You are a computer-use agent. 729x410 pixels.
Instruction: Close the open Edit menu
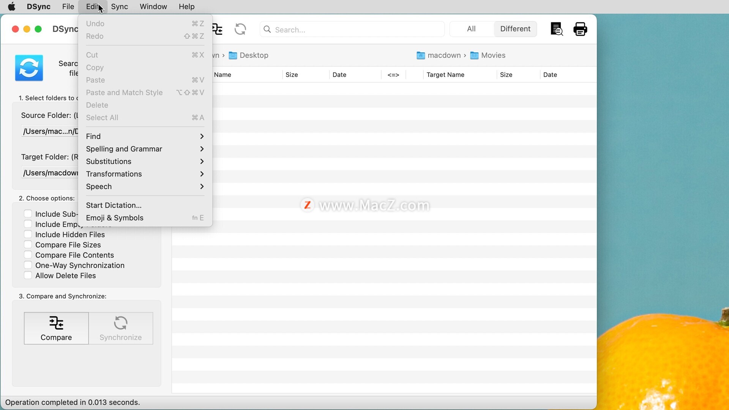pyautogui.click(x=93, y=6)
